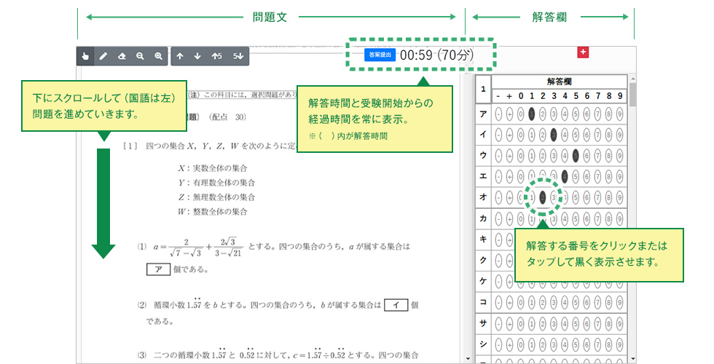Image resolution: width=714 pixels, height=364 pixels.
Task: Click the text Z：無理数全体の集合
Action: pos(217,197)
